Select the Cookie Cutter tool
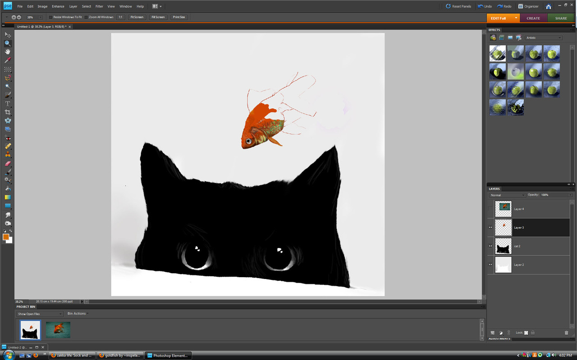This screenshot has height=360, width=577. [x=8, y=121]
